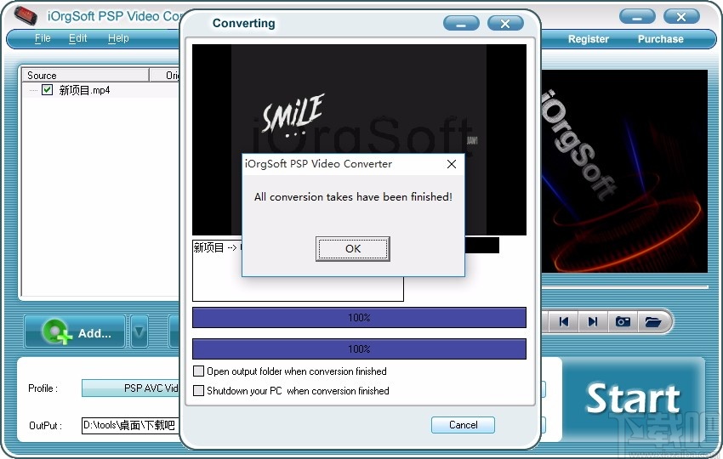Screen dimensions: 723x459
Task: Enable Shutdown your PC when conversion finished
Action: [x=199, y=391]
